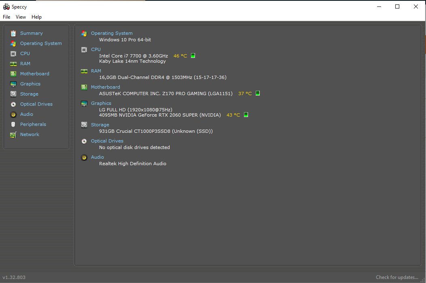Screen dimensions: 426x283
Task: Click the Summary clipboard icon in sidebar
Action: 13,34
